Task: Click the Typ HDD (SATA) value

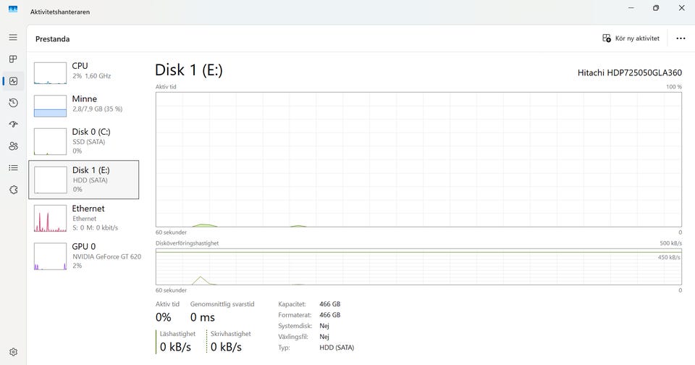Action: (337, 348)
